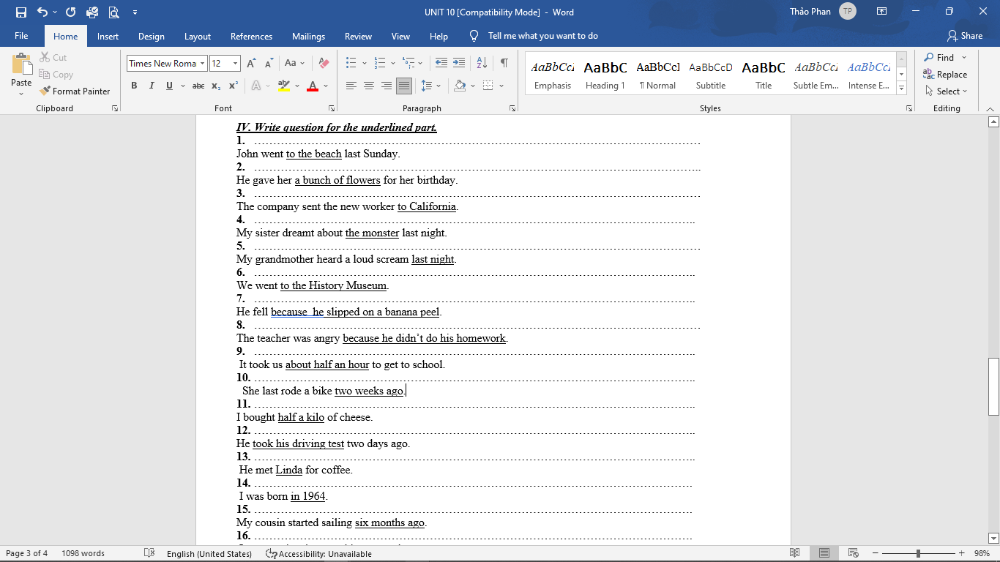1000x562 pixels.
Task: Click the Justify alignment icon
Action: point(404,86)
